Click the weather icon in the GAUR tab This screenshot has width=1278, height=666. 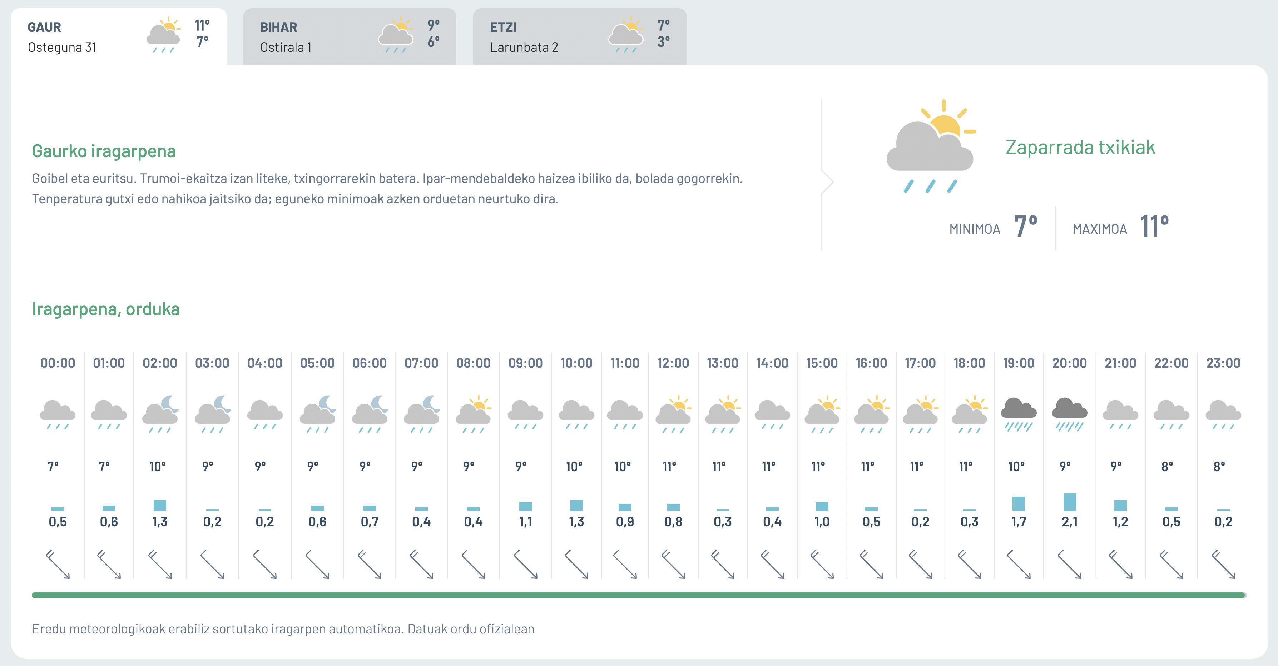tap(163, 35)
